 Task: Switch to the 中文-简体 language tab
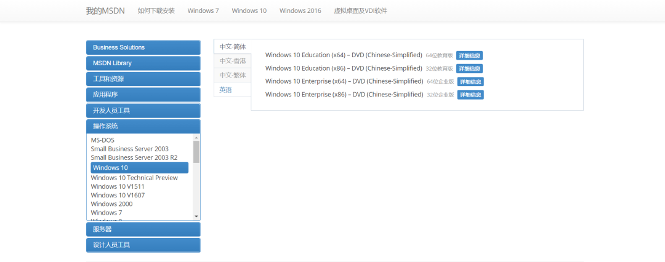(x=232, y=47)
